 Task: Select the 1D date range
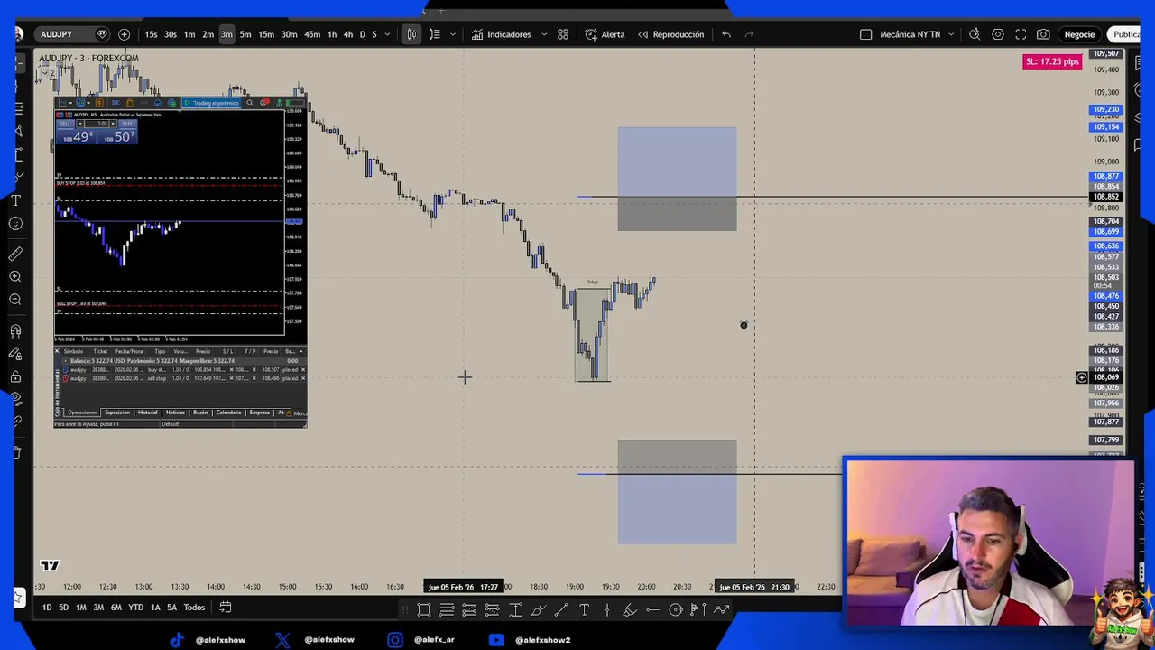pos(47,608)
